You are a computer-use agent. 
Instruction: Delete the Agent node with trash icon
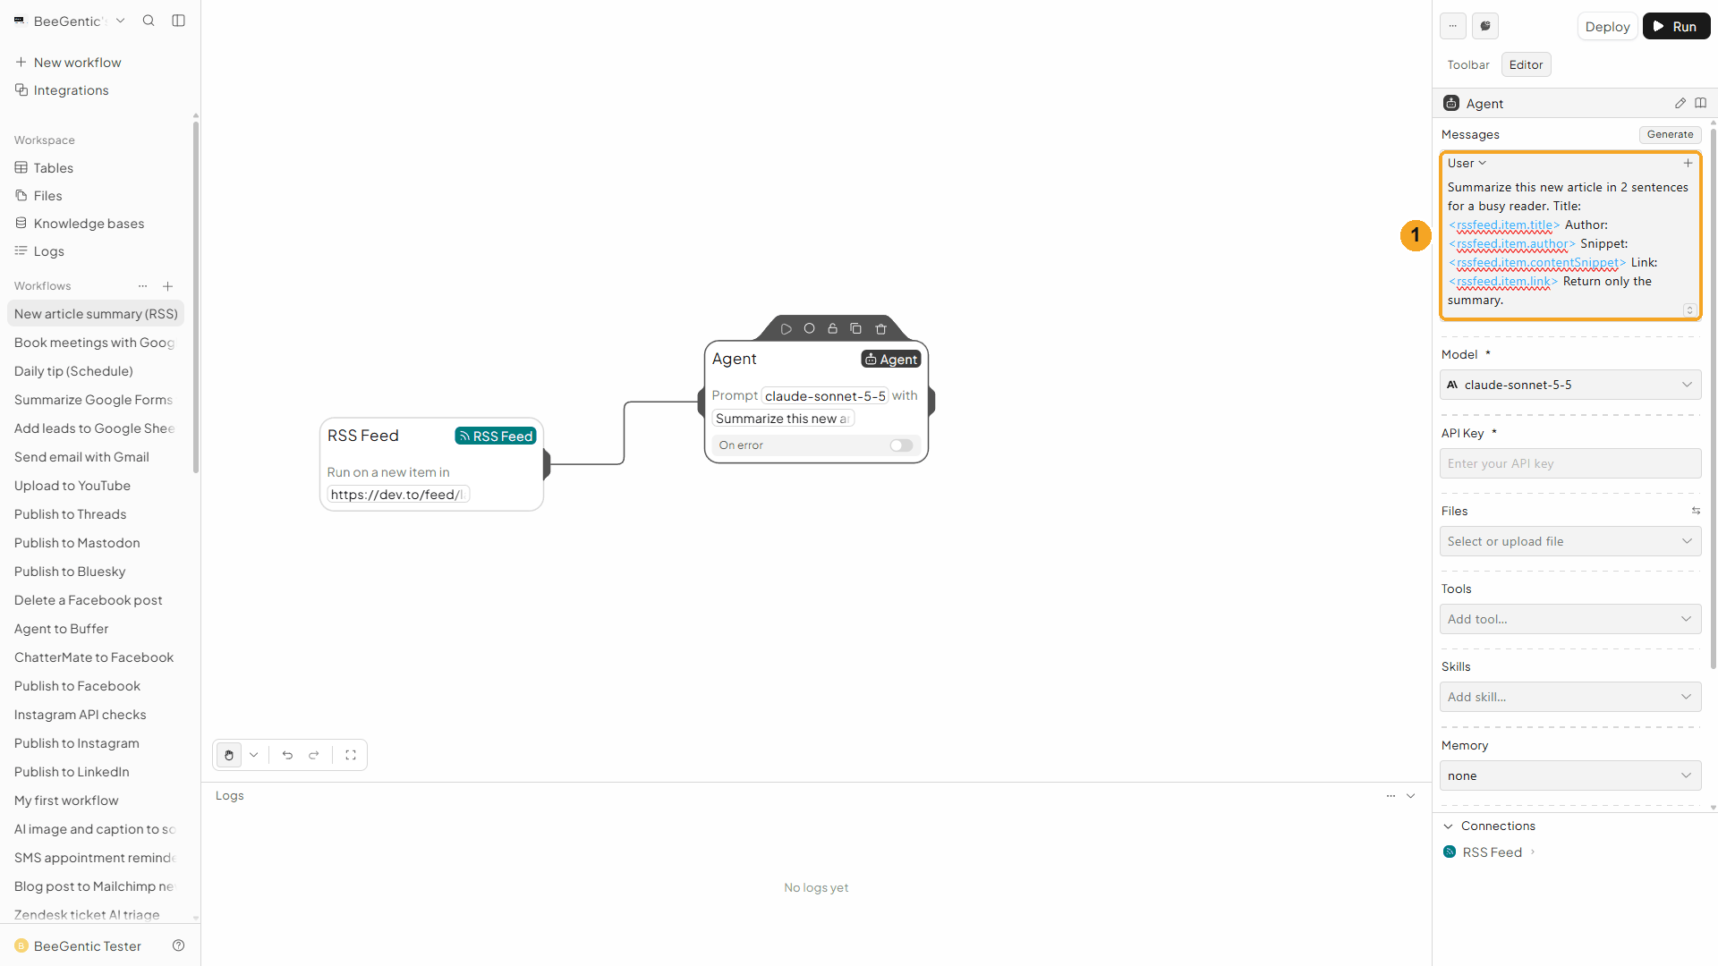[x=880, y=329]
